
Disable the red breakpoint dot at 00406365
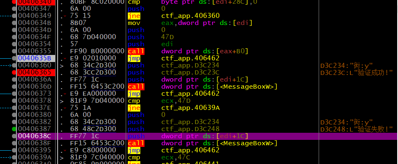[14, 72]
